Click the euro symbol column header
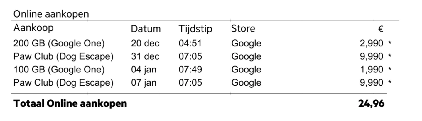 click(381, 29)
